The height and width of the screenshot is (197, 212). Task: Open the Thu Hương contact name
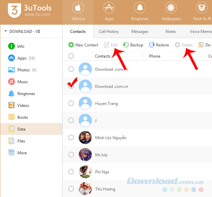point(105,189)
